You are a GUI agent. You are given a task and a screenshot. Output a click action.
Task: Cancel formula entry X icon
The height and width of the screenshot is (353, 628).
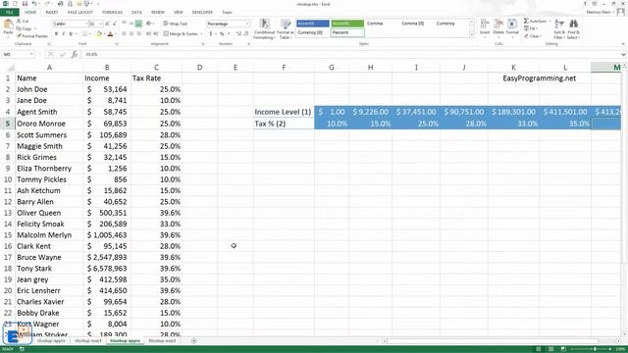click(51, 54)
